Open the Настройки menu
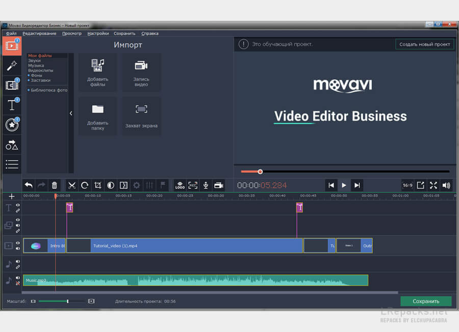The height and width of the screenshot is (332, 459). [98, 33]
